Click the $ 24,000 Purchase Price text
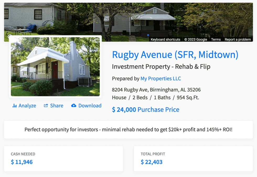This screenshot has width=257, height=177. pyautogui.click(x=146, y=110)
